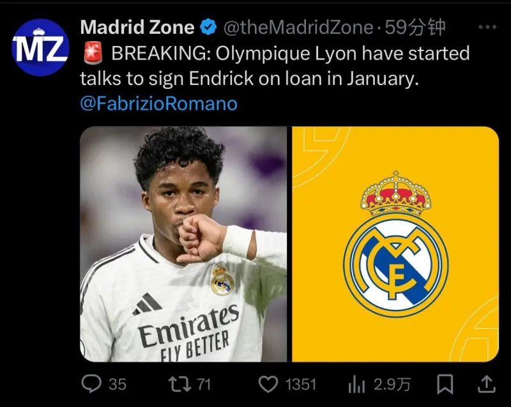Click the retweet count 71
This screenshot has width=511, height=407.
pyautogui.click(x=204, y=385)
